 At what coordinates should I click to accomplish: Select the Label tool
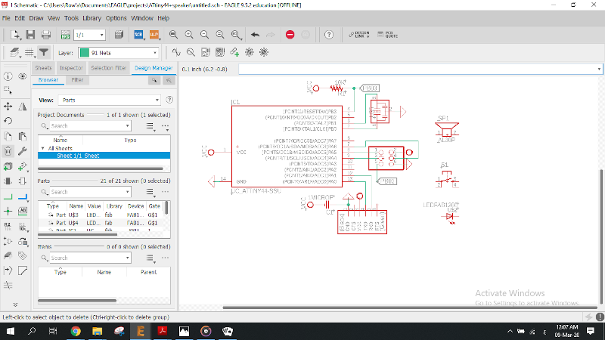(23, 212)
